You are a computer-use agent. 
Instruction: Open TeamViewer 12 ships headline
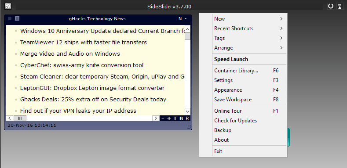[x=84, y=42]
